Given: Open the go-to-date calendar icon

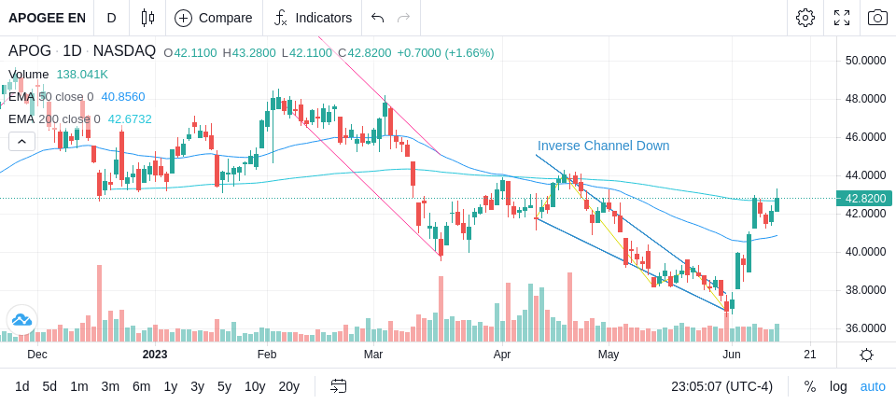Looking at the screenshot, I should click(338, 386).
